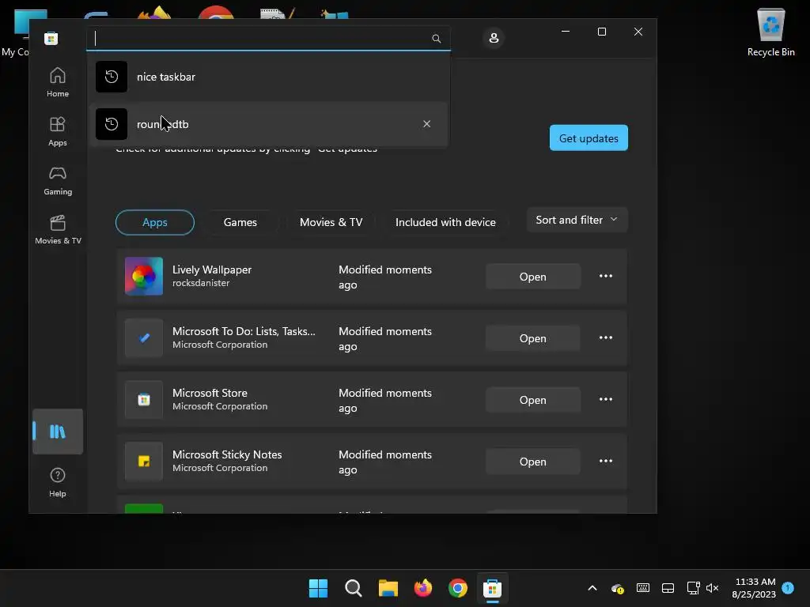Launch Google Chrome from the taskbar

coord(458,588)
